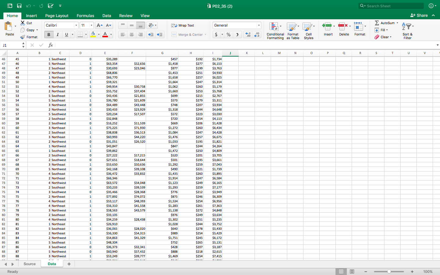Screen dimensions: 440x275
Task: Activate the AutoSum function
Action: (x=385, y=22)
